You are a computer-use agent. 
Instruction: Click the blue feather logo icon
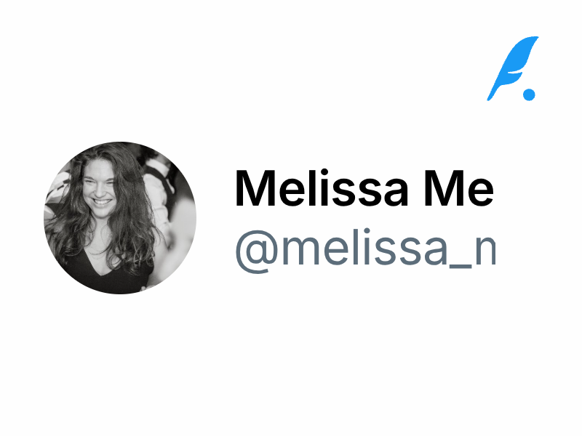pyautogui.click(x=513, y=68)
